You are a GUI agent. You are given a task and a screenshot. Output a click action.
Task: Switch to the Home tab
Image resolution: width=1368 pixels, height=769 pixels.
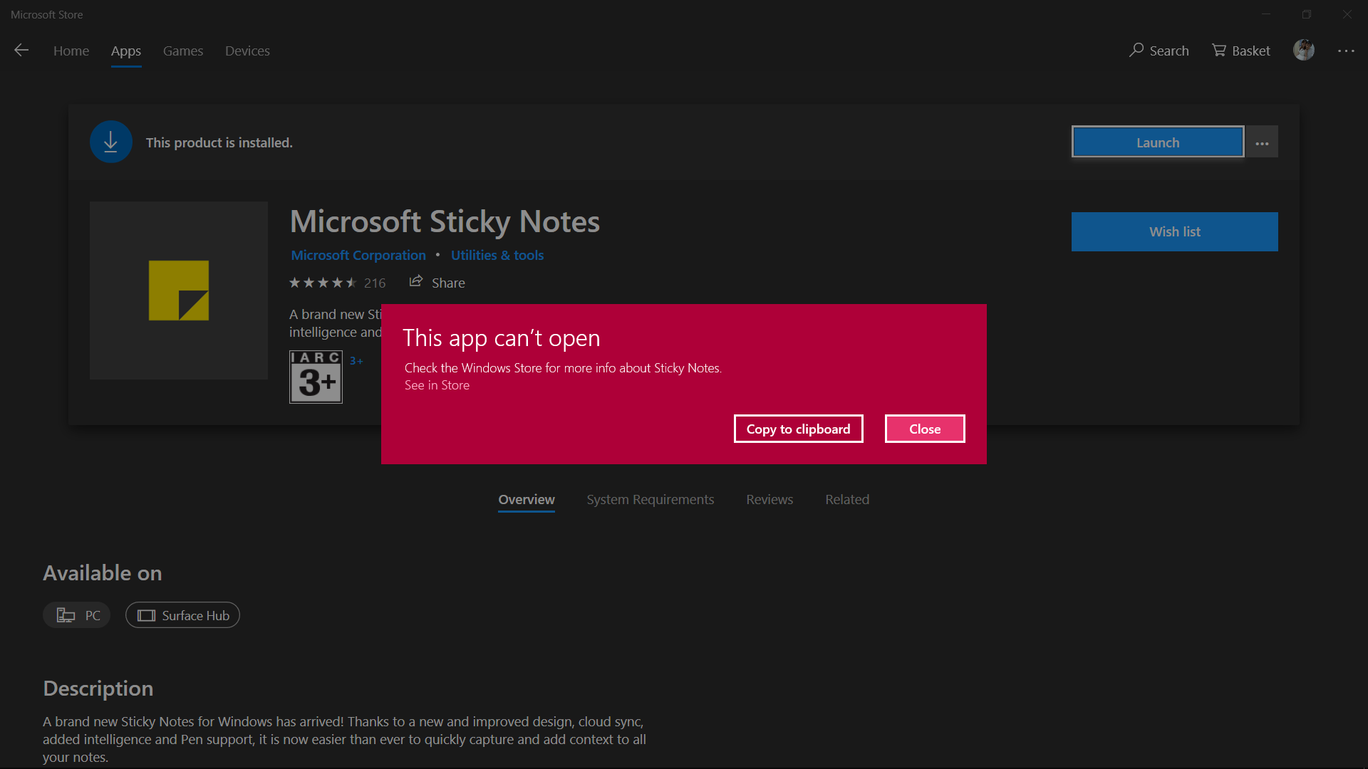[71, 51]
